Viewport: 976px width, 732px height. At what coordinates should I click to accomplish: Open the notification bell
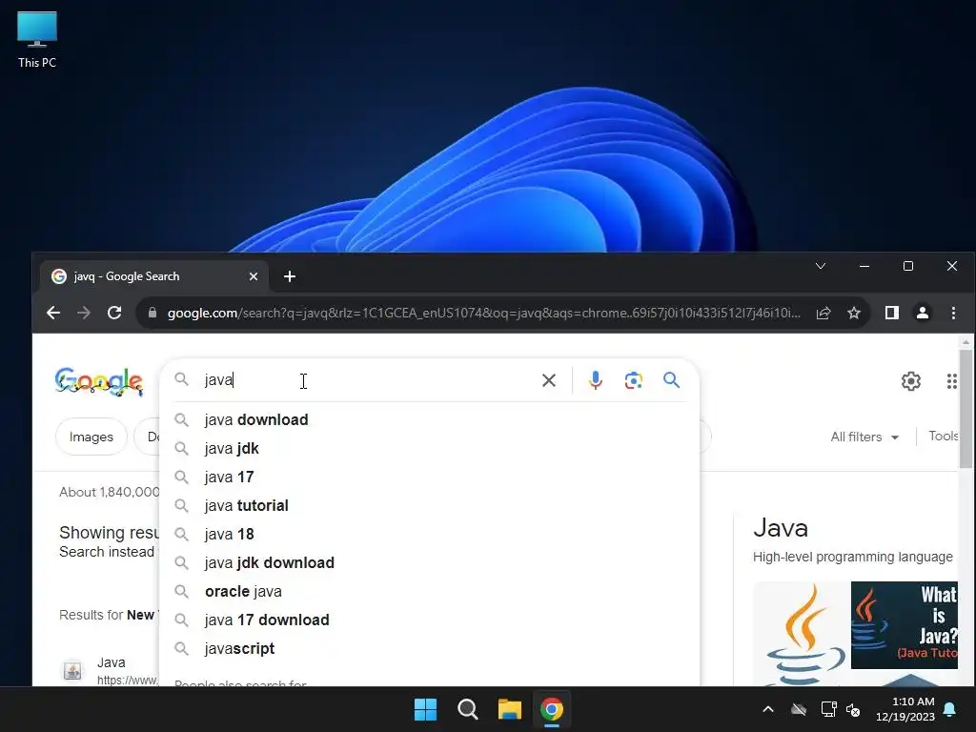(950, 709)
